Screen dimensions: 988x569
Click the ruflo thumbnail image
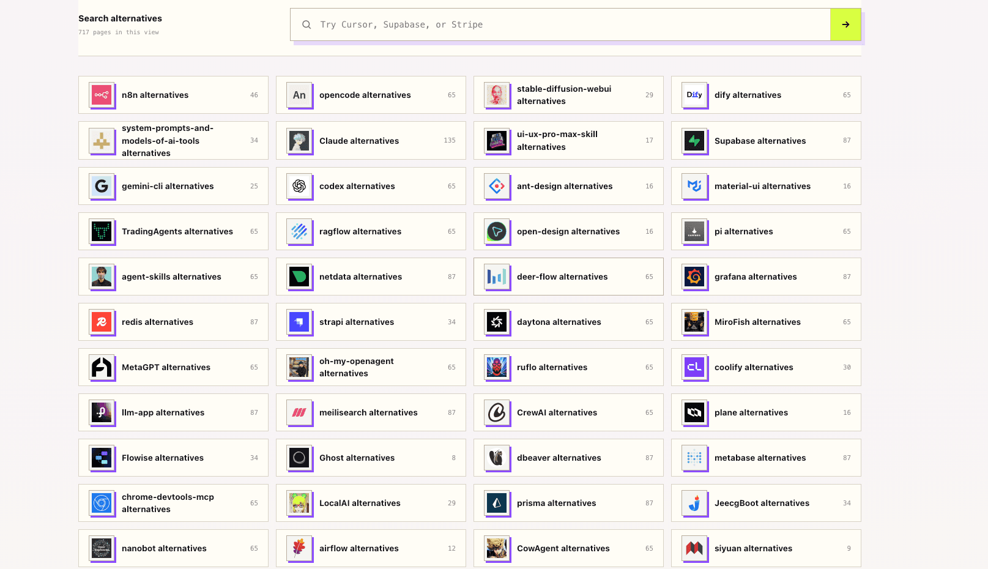pyautogui.click(x=497, y=367)
